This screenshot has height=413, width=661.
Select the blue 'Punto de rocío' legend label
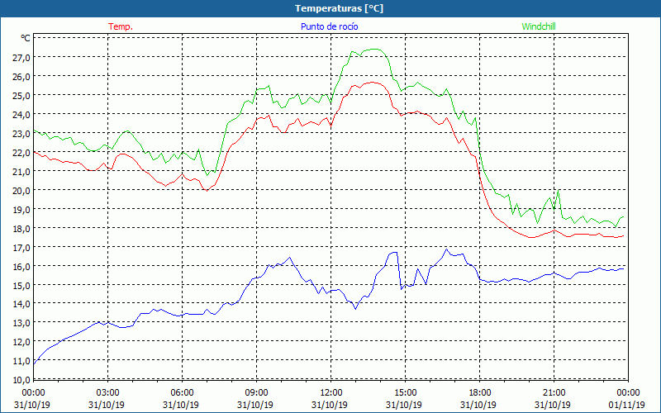pos(330,26)
